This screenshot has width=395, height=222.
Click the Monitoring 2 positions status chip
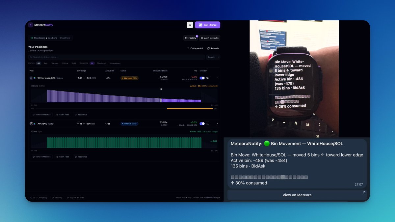coord(50,38)
